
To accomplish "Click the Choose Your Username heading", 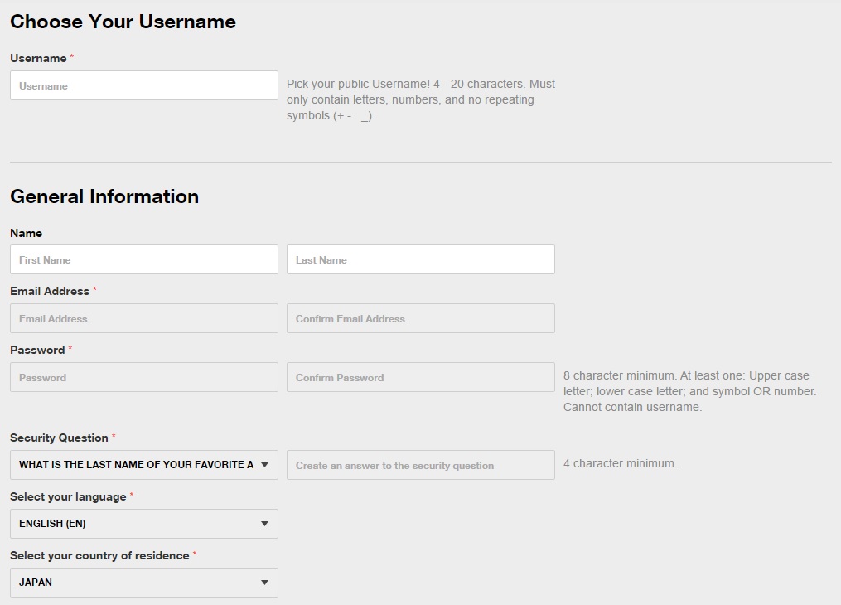I will [x=123, y=22].
